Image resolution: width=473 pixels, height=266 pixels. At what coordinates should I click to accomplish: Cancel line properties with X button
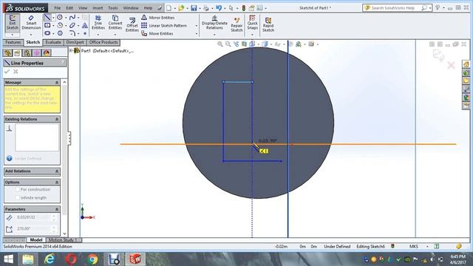tap(16, 72)
